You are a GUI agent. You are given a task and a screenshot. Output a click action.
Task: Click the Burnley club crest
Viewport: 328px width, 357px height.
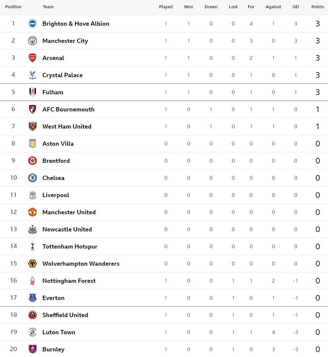(33, 349)
